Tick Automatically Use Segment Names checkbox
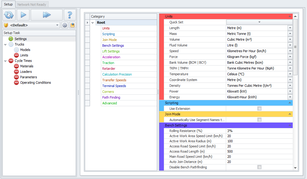Screen dimensions: 307x179 pos(259,120)
